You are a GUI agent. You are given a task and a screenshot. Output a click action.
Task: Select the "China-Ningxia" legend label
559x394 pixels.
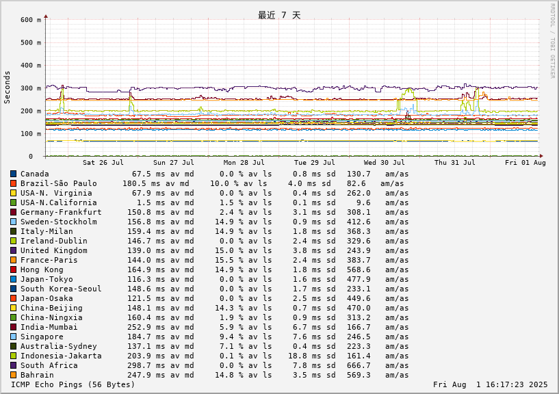(51, 317)
